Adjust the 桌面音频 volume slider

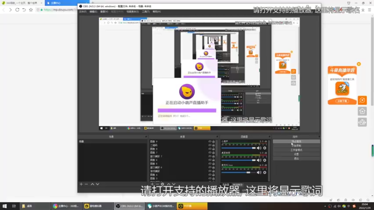238,160
